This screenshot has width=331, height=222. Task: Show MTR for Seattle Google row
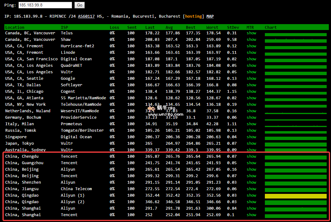tap(251, 79)
